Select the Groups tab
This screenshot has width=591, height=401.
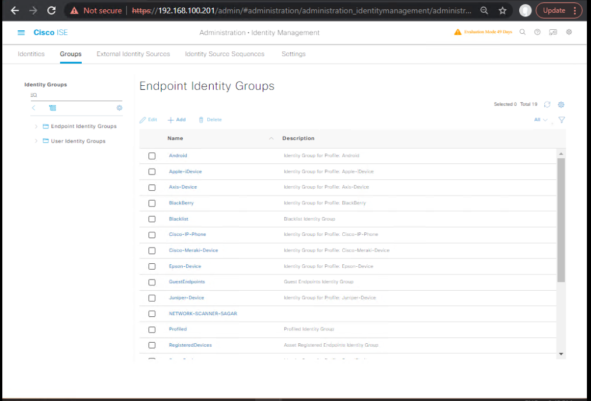[x=71, y=54]
